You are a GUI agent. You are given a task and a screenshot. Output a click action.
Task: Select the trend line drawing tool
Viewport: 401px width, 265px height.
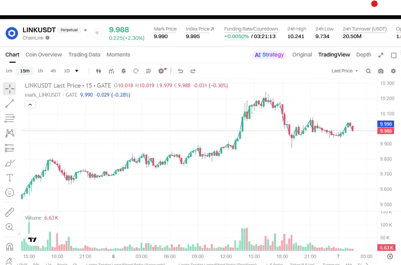tap(9, 104)
